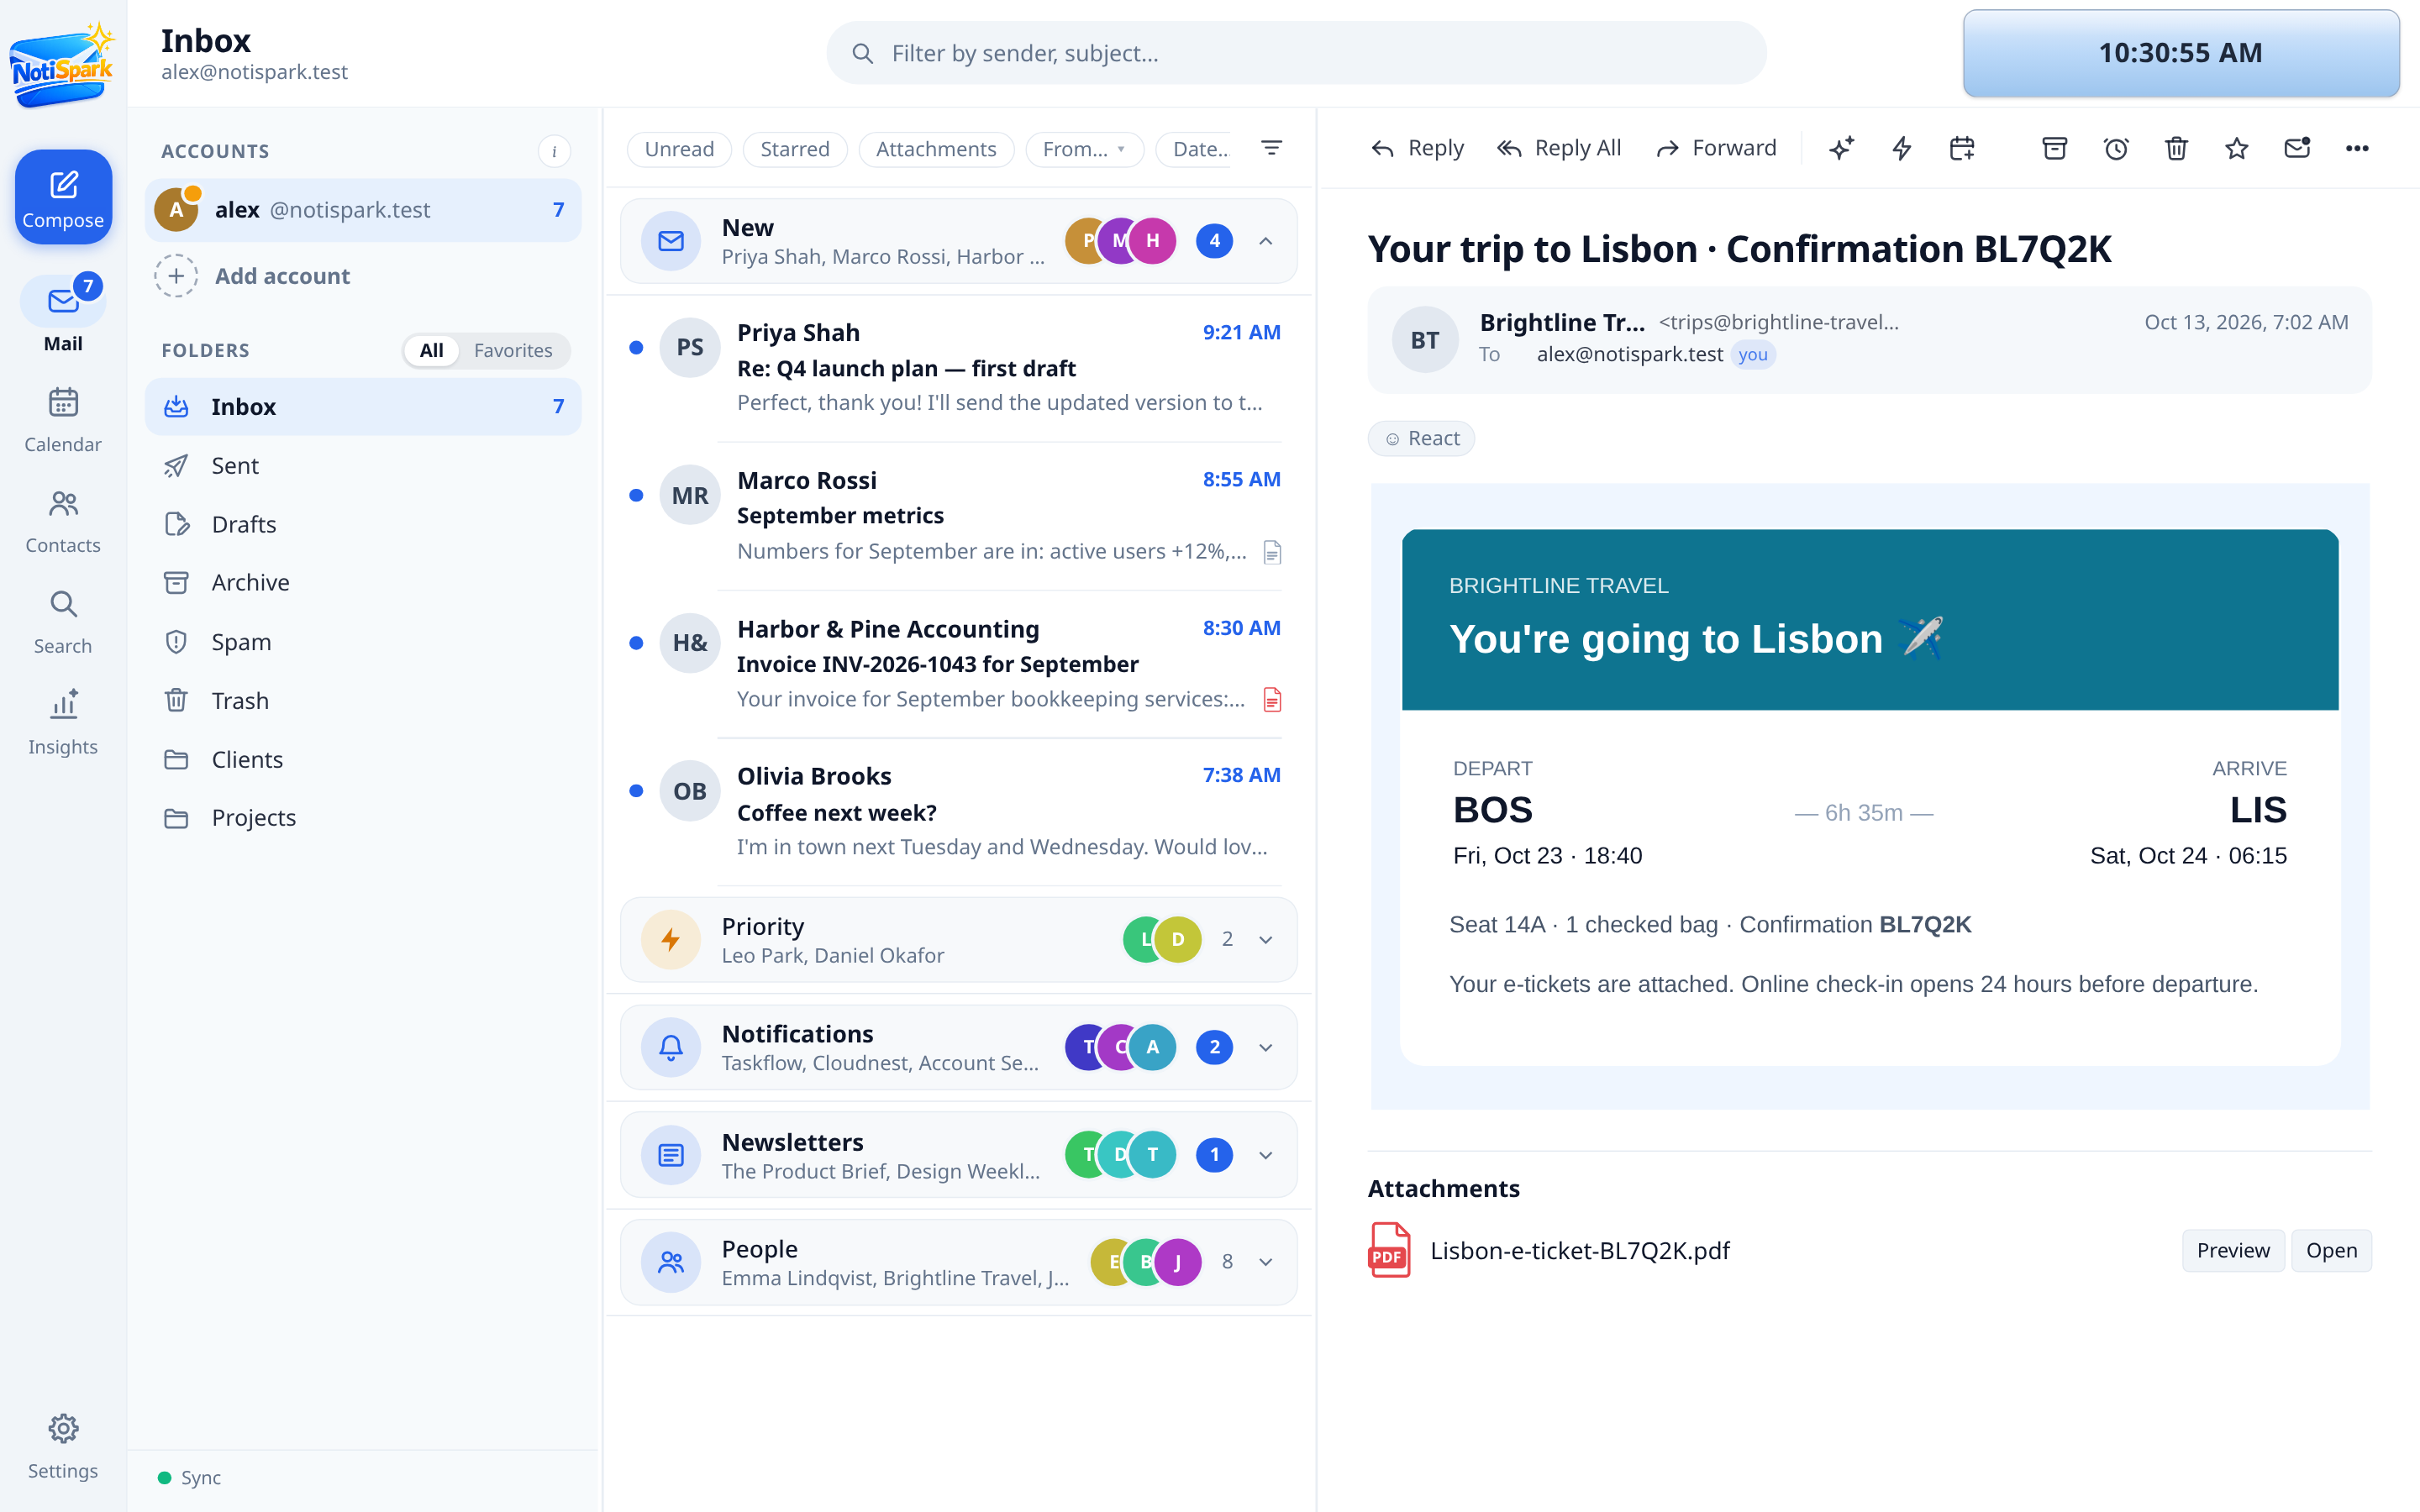Delete email with the trash icon
This screenshot has width=2420, height=1512.
(x=2176, y=149)
